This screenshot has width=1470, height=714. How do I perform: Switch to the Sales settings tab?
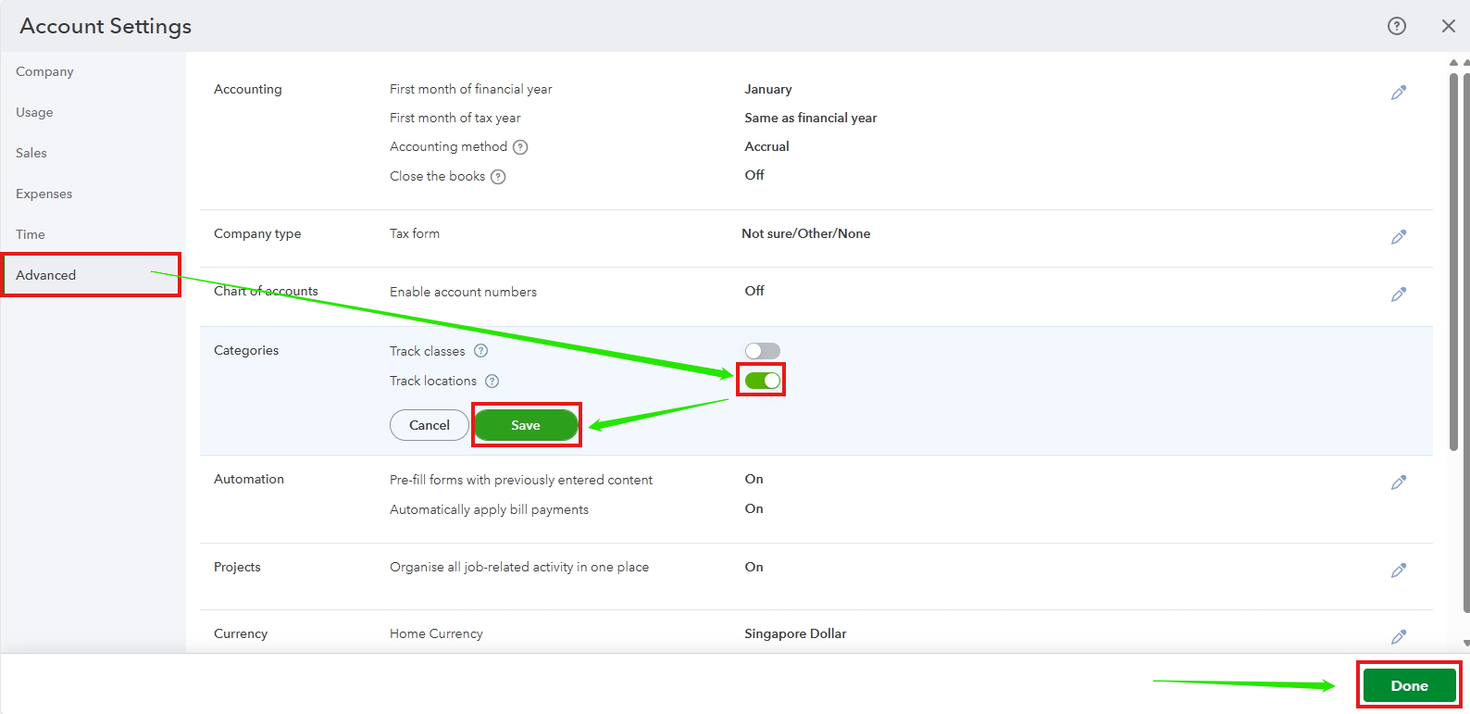[x=31, y=153]
